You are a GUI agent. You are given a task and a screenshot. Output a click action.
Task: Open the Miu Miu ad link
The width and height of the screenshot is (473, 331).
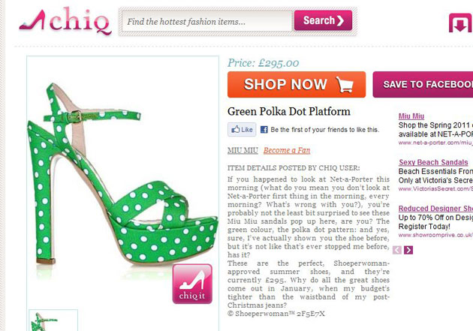click(411, 116)
